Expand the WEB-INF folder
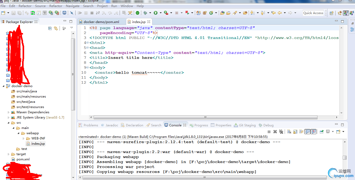The width and height of the screenshot is (355, 180). pyautogui.click(x=23, y=138)
